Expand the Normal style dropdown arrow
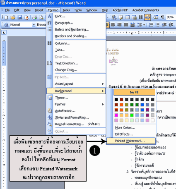The height and width of the screenshot is (189, 176). click(34, 25)
